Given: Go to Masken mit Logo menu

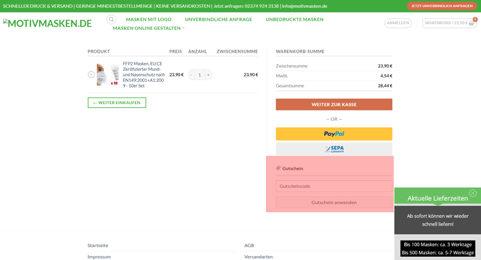Looking at the screenshot, I should [x=148, y=19].
